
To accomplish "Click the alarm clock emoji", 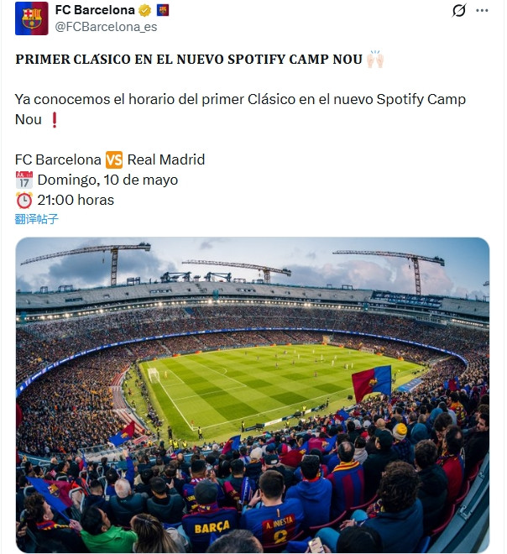I will (x=24, y=200).
